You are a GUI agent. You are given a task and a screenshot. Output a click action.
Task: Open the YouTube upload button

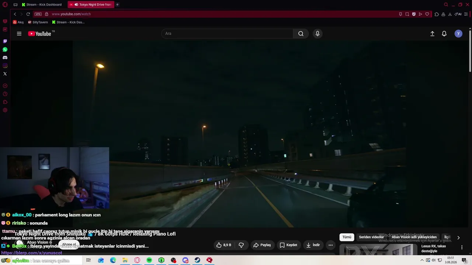click(433, 33)
